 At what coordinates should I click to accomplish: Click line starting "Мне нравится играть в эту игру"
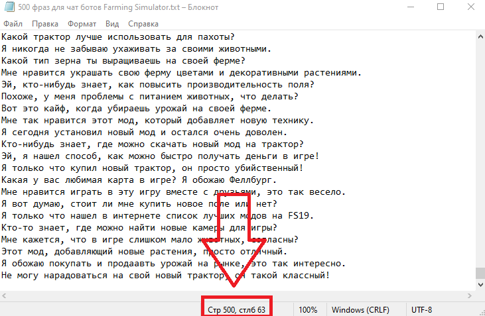tap(173, 192)
